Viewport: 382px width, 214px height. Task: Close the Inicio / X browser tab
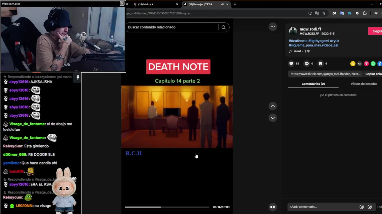[x=177, y=4]
